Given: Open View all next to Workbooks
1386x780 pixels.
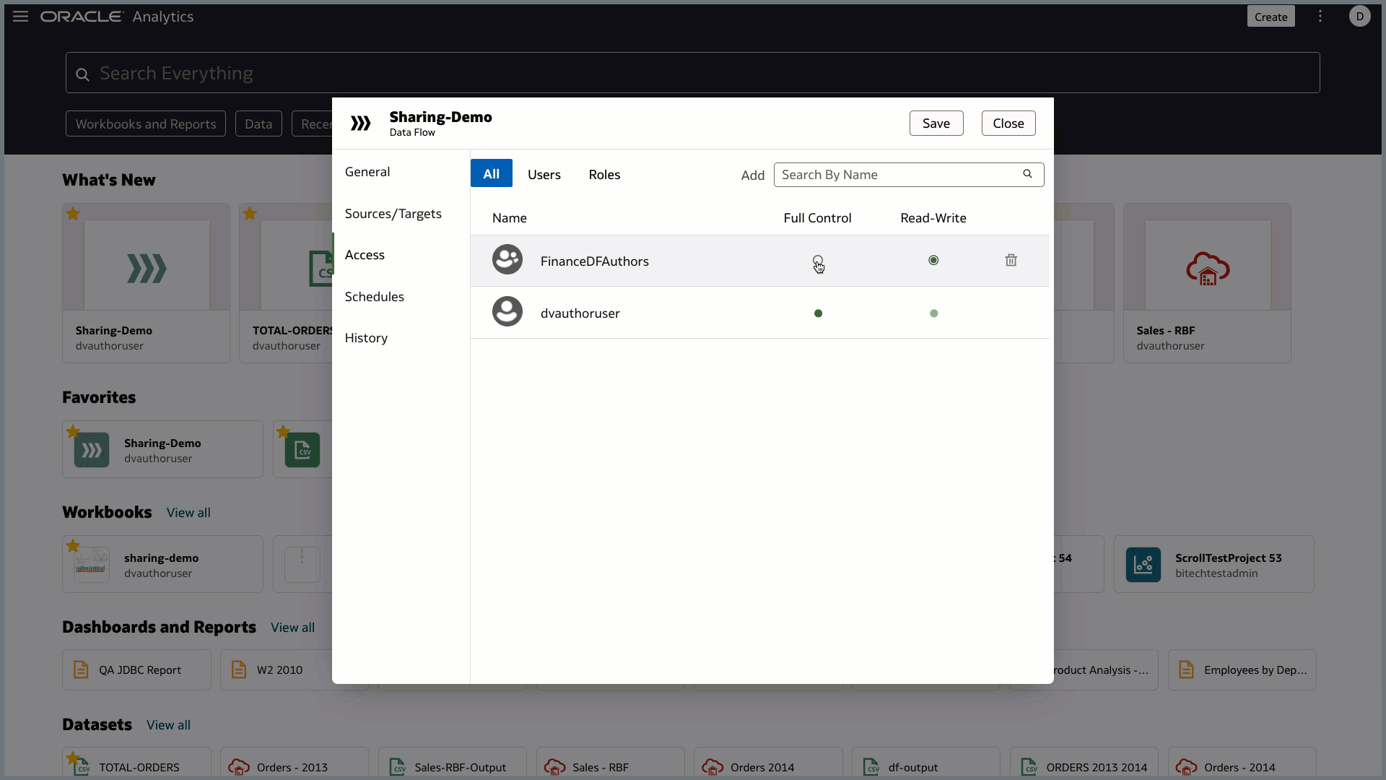Looking at the screenshot, I should (x=188, y=512).
